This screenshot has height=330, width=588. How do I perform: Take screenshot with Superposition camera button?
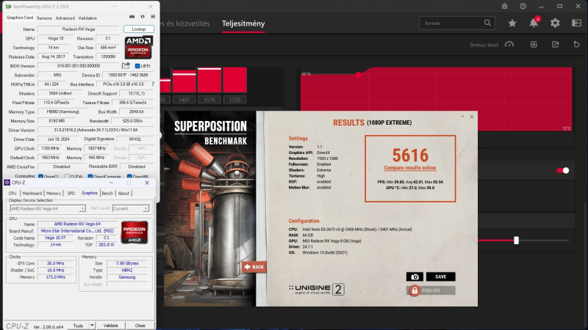[x=415, y=276]
